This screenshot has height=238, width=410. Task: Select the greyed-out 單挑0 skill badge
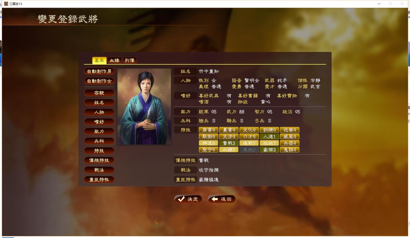(x=249, y=150)
